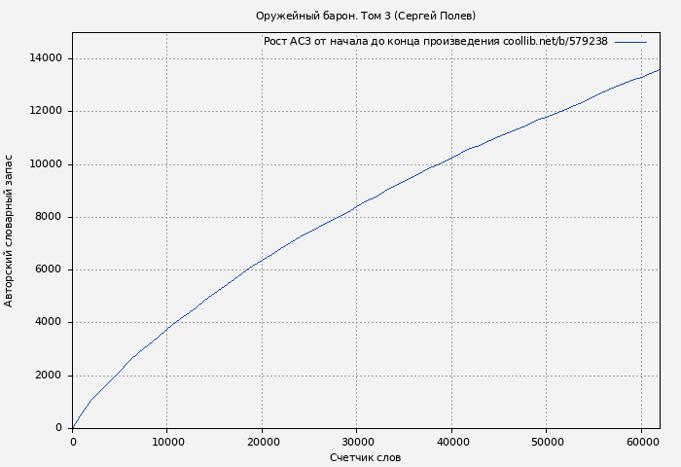Click the x-axis tick label 50000
681x467 pixels.
[x=546, y=441]
